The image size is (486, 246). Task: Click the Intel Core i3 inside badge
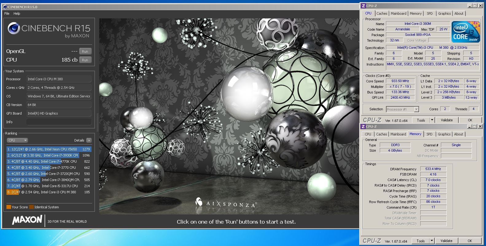[x=466, y=32]
